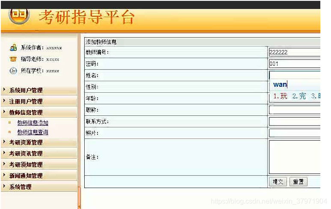Click inside the 备注 remarks textarea
This screenshot has height=209, width=331.
(x=295, y=157)
